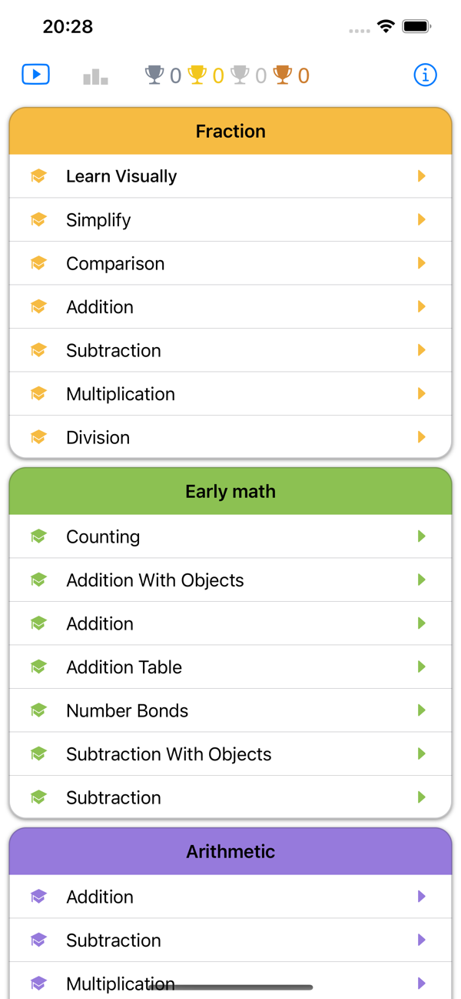Screen dimensions: 461x999
Task: Tap the platinum trophy icon
Action: point(154,75)
